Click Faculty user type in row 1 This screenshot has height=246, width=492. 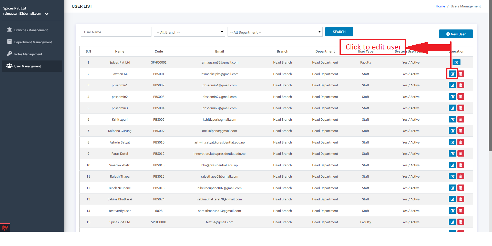(366, 62)
